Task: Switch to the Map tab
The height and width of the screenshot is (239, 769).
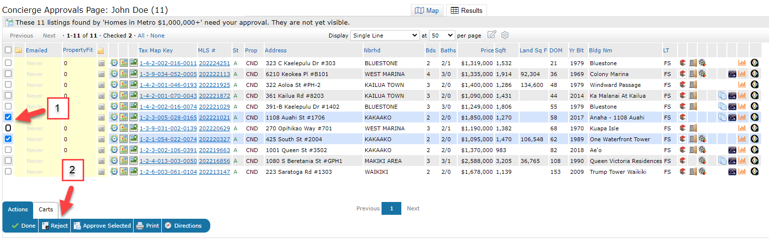Action: (x=427, y=10)
